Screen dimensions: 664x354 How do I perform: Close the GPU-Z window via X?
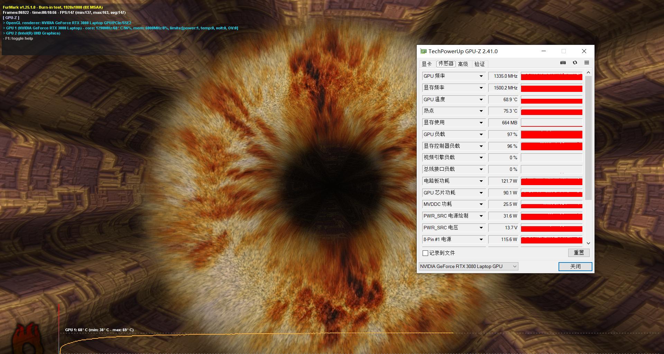[584, 51]
